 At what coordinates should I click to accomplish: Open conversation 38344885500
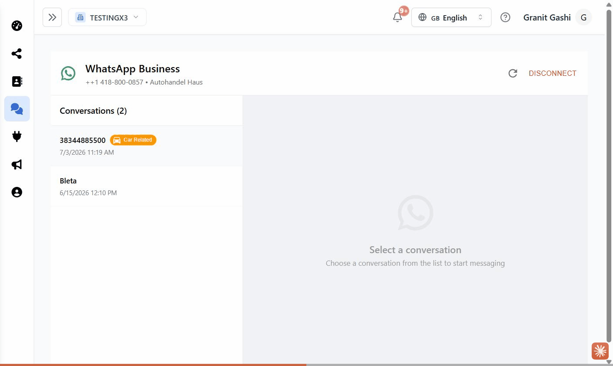[x=146, y=146]
